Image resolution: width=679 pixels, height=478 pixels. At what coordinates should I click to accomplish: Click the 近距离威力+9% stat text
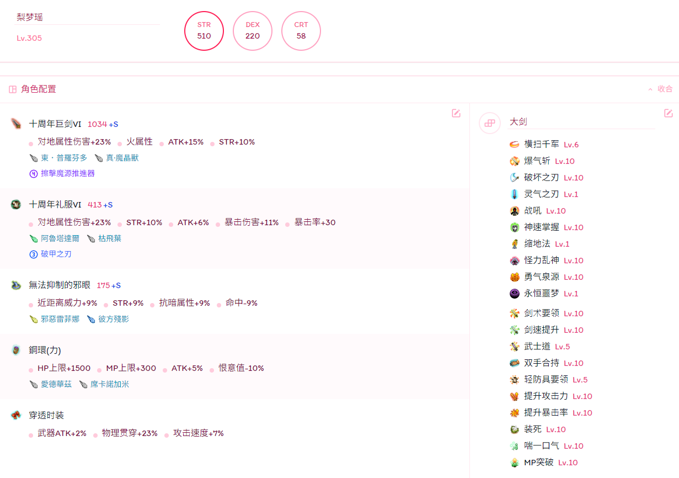coord(67,303)
